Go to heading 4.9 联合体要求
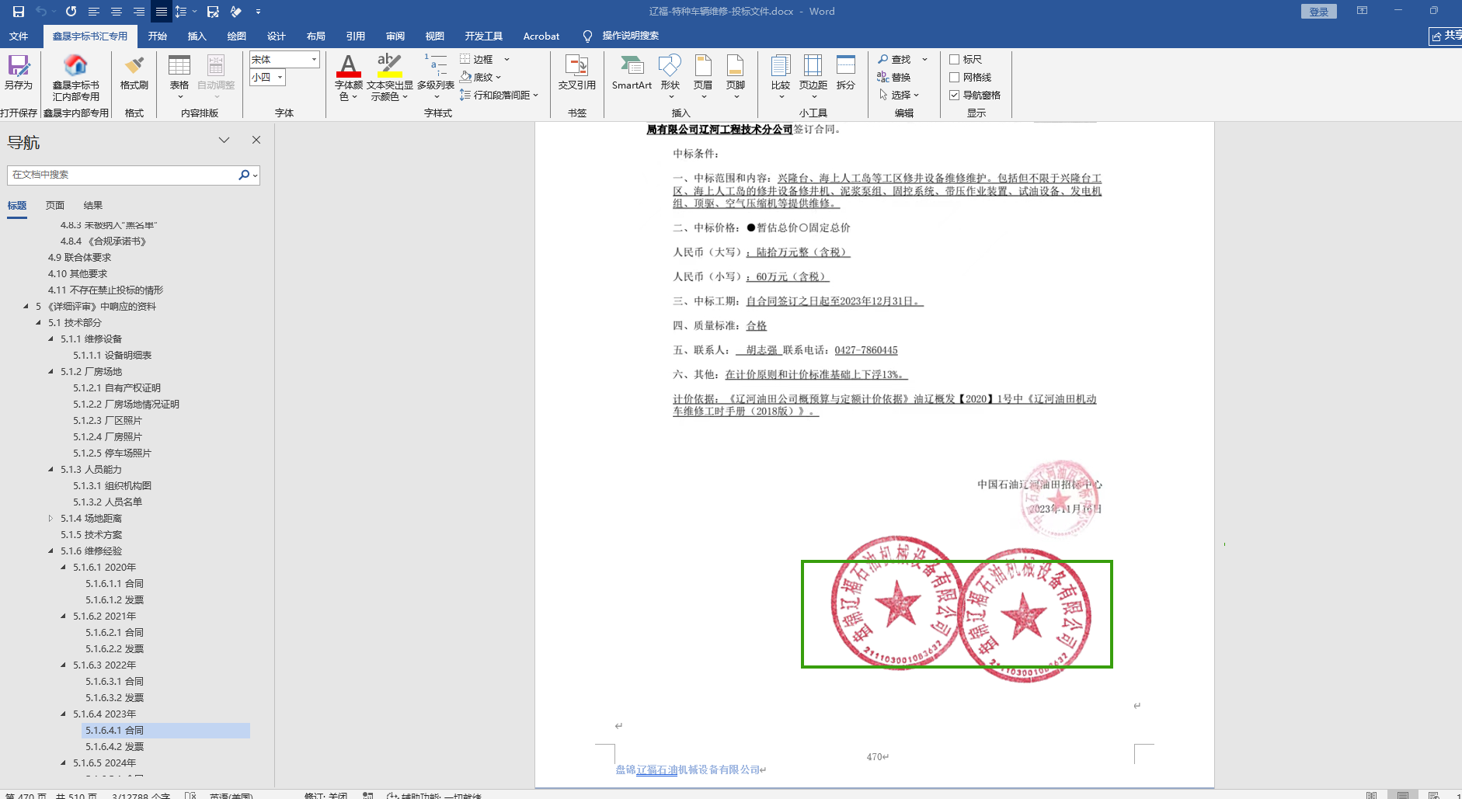Screen dimensions: 1462x799 tap(79, 258)
